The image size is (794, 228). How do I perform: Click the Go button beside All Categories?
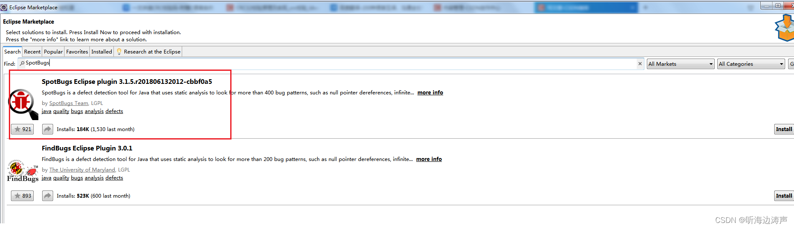pyautogui.click(x=791, y=64)
